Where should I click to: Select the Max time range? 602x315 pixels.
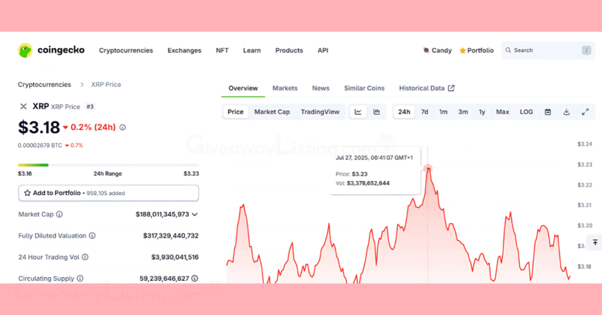point(503,112)
